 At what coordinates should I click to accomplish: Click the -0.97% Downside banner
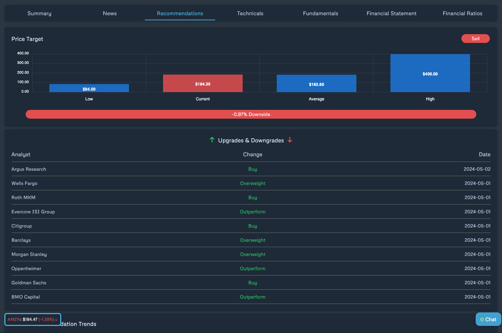click(x=251, y=114)
